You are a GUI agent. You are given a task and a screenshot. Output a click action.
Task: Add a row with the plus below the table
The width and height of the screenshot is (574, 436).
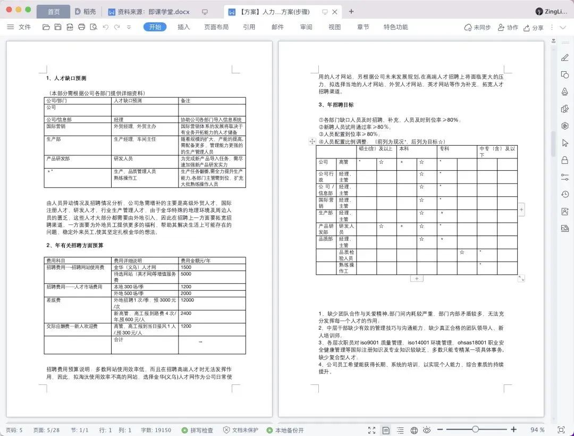pos(417,279)
